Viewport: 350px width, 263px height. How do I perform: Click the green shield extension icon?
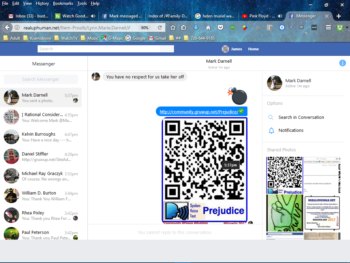[x=340, y=27]
